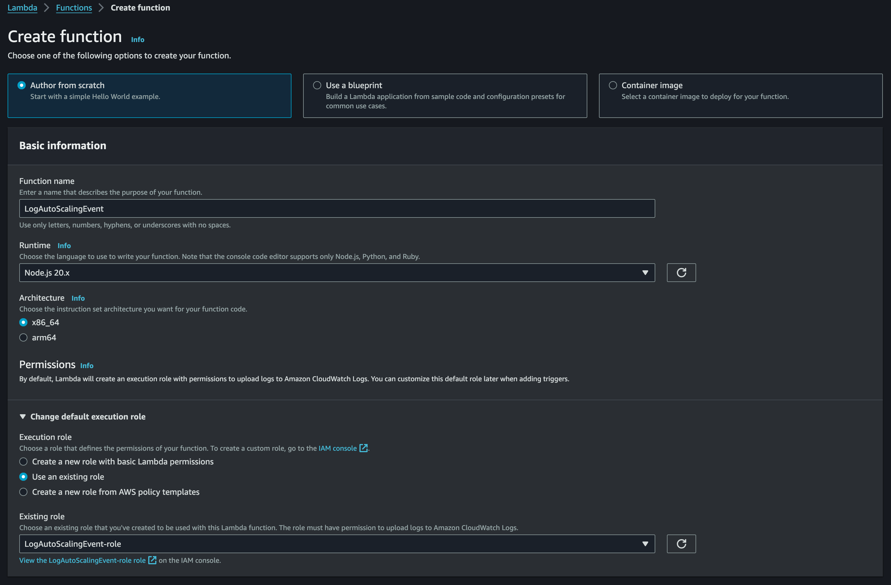Go to Functions breadcrumb

coord(74,8)
